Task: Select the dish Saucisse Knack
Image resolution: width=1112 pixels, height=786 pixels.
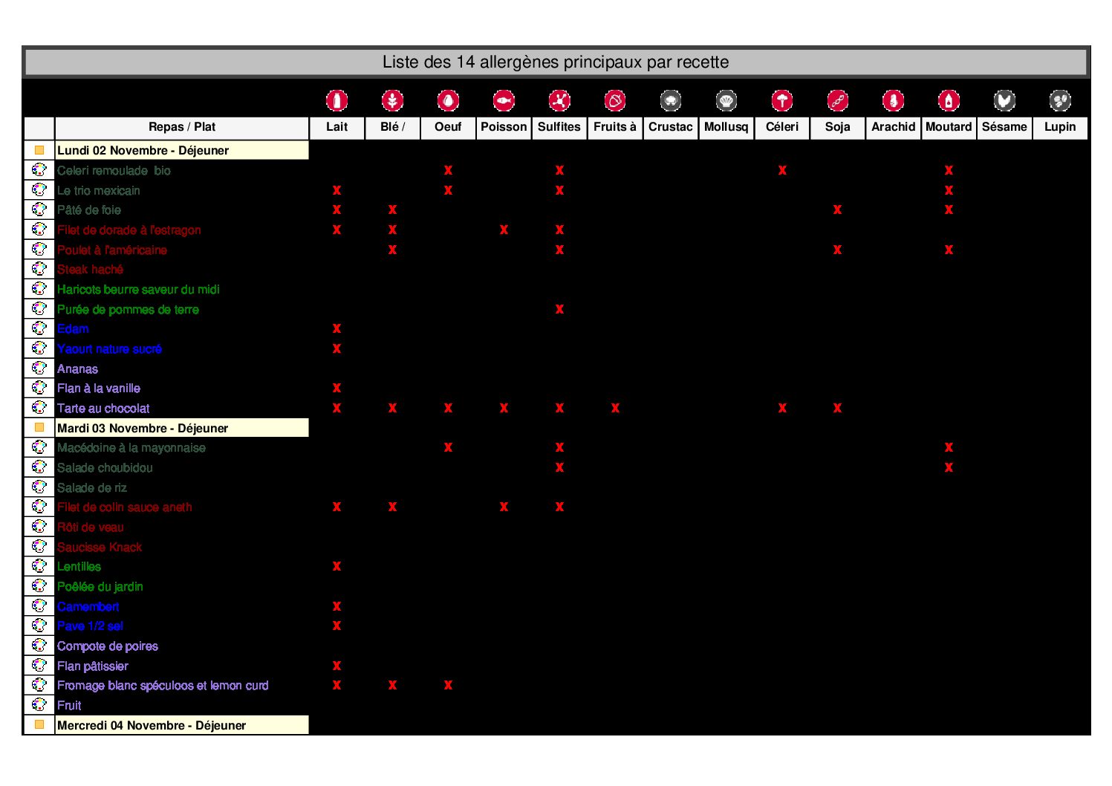Action: (x=100, y=547)
